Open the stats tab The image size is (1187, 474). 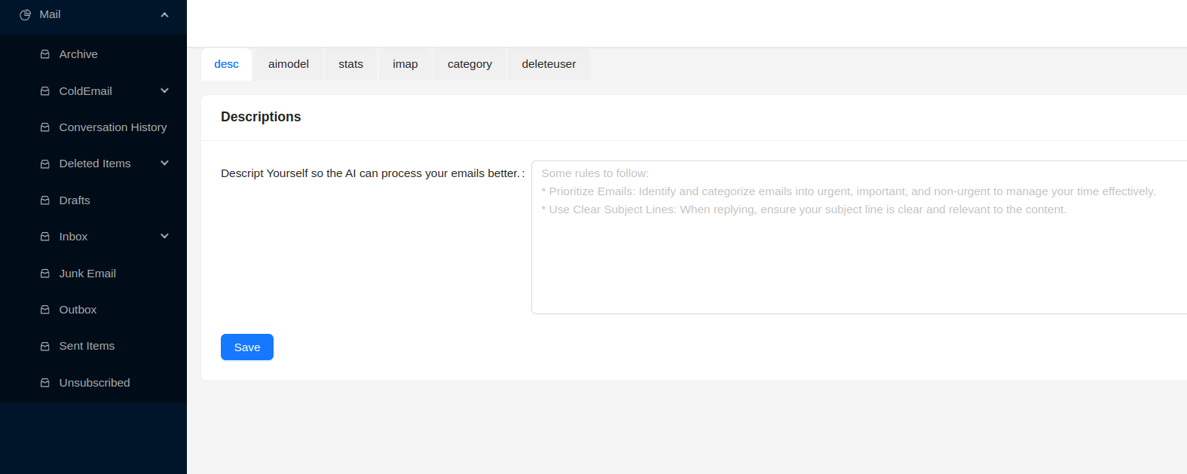point(350,64)
